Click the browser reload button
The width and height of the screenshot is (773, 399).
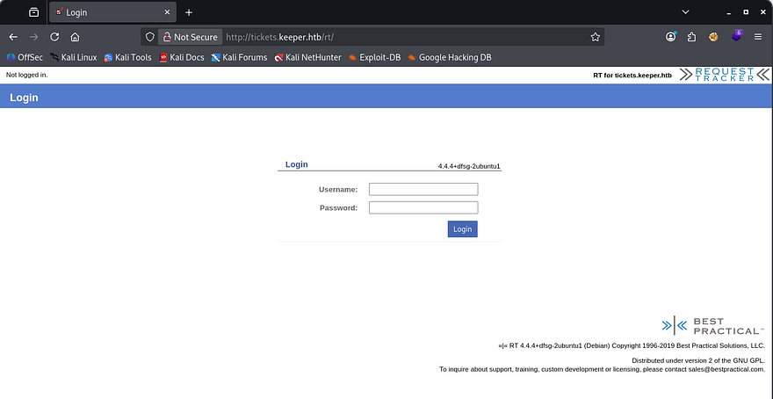tap(54, 37)
